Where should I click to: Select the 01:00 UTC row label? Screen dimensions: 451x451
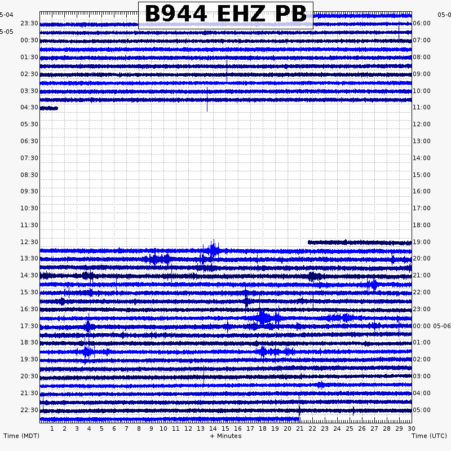(x=422, y=342)
